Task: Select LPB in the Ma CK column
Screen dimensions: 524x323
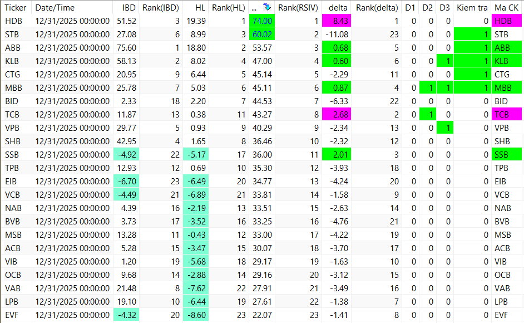Action: click(501, 302)
